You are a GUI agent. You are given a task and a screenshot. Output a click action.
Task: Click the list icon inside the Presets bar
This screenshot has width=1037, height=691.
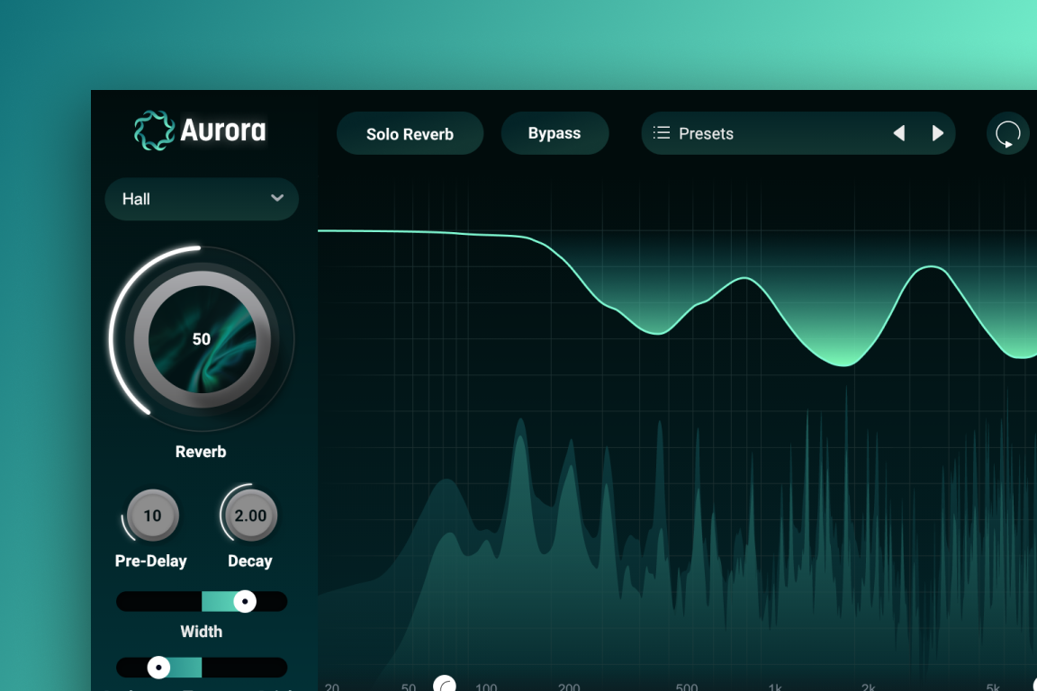pos(661,133)
